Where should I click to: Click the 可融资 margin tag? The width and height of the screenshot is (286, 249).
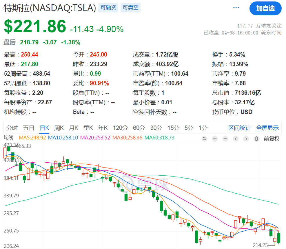pyautogui.click(x=108, y=8)
